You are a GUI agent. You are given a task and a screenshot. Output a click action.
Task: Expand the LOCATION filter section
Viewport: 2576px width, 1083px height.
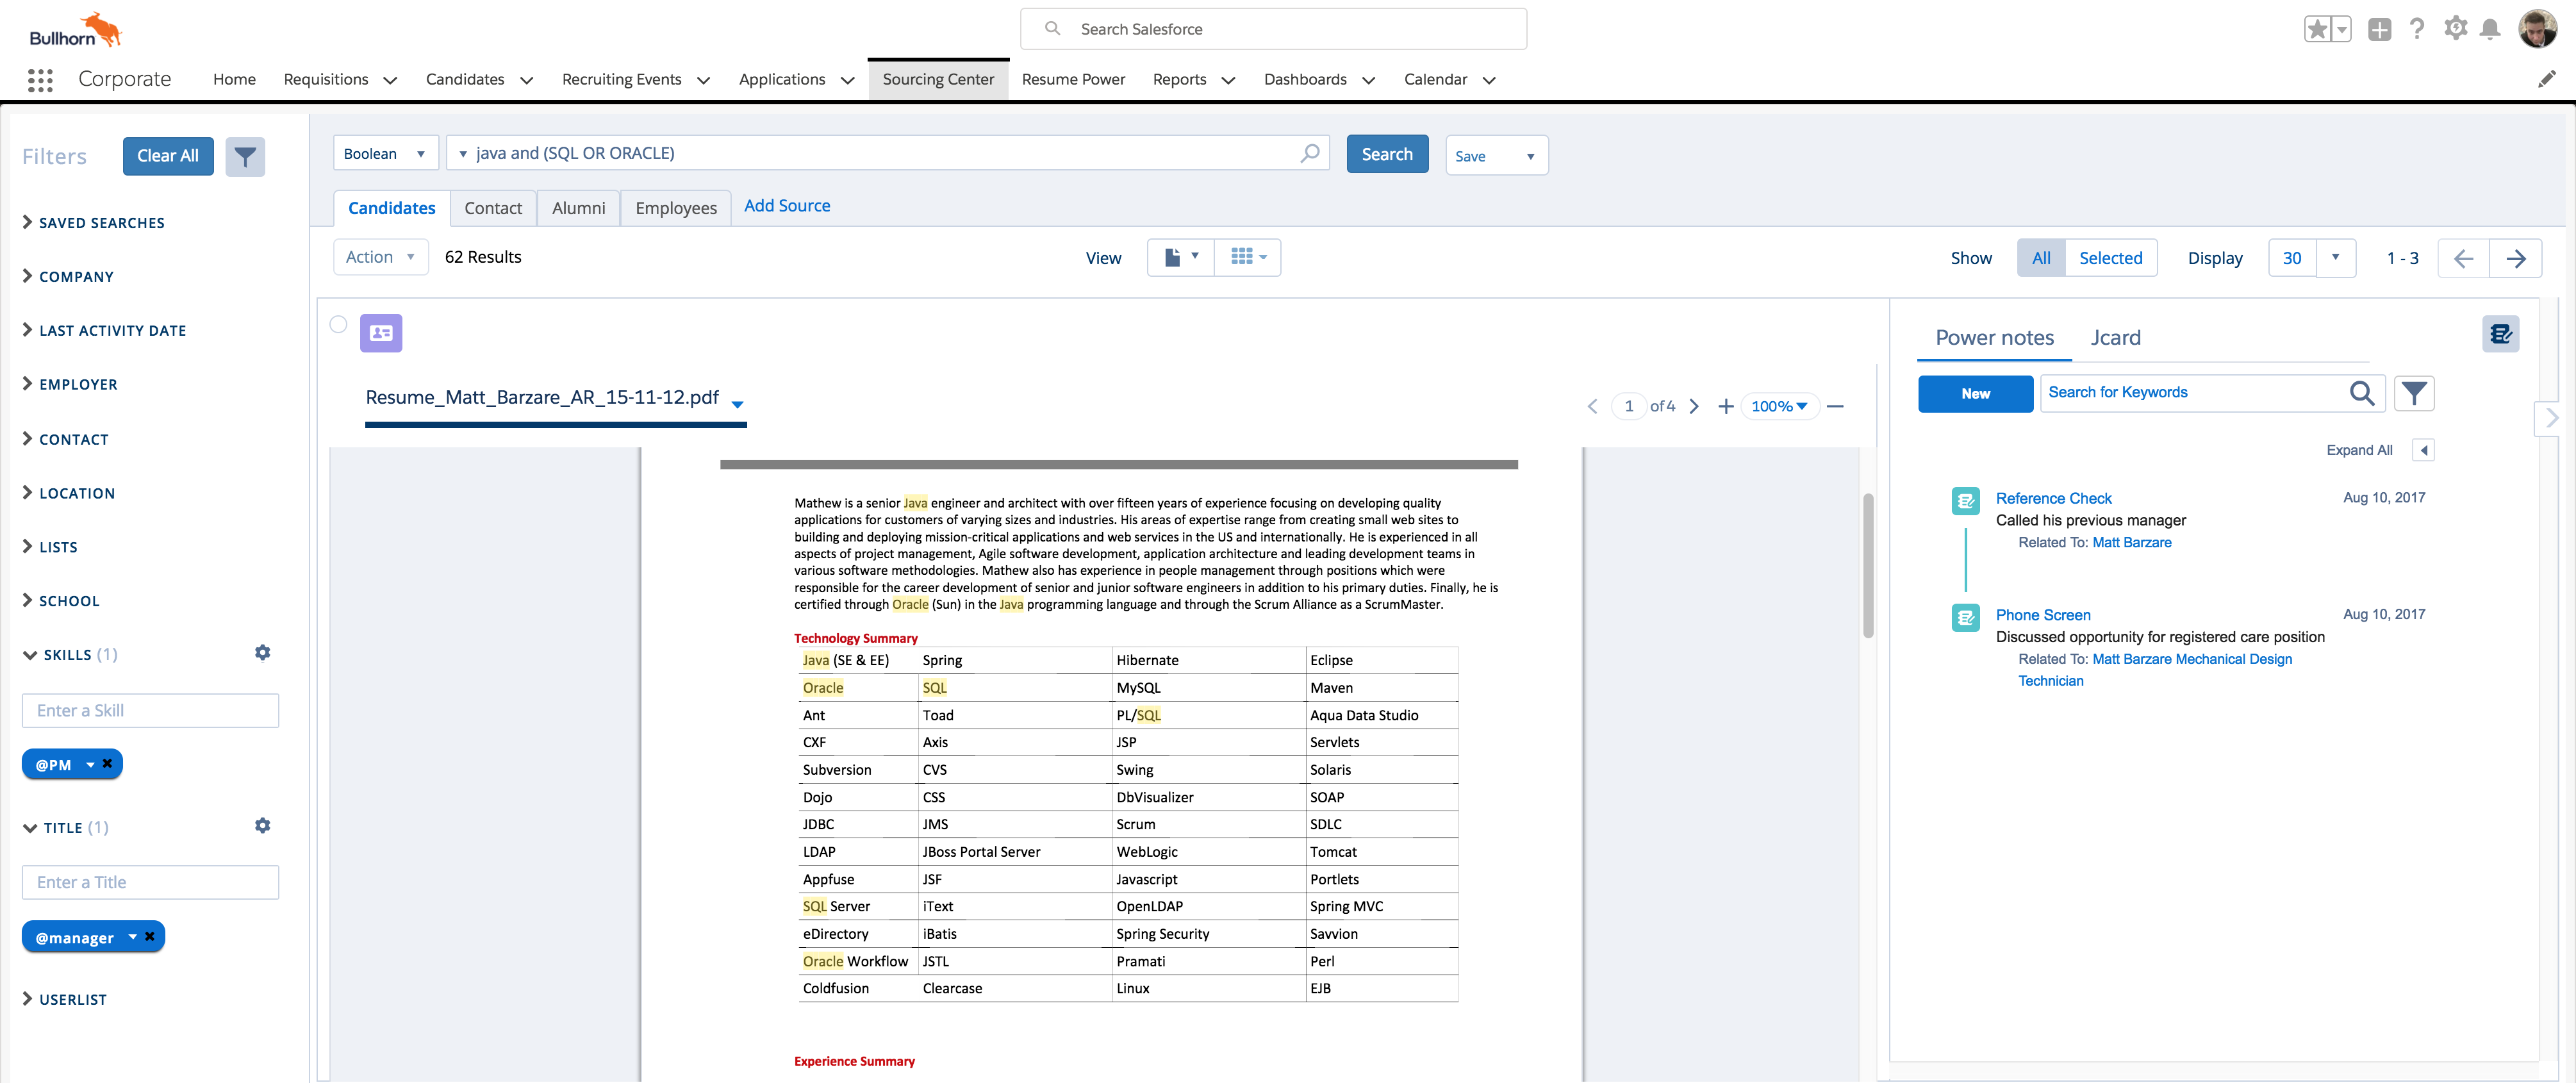(x=75, y=492)
